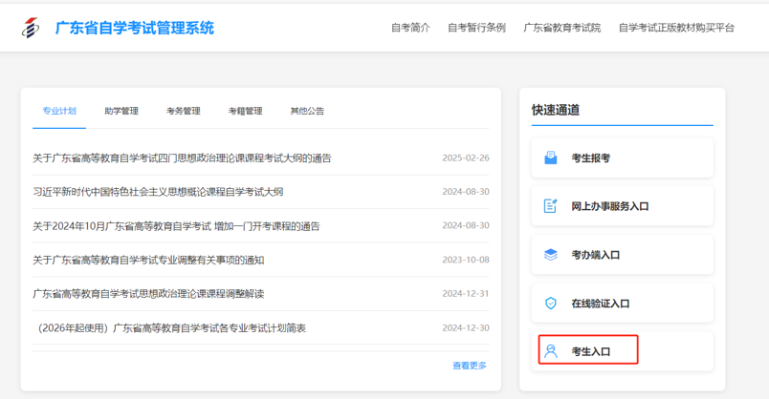Open notice about 2024年10月 增加一门开考课程

click(x=176, y=226)
